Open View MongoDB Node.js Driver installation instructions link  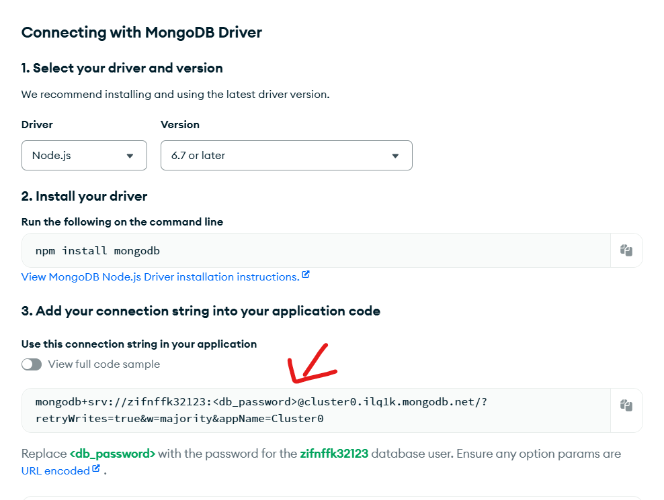point(161,277)
